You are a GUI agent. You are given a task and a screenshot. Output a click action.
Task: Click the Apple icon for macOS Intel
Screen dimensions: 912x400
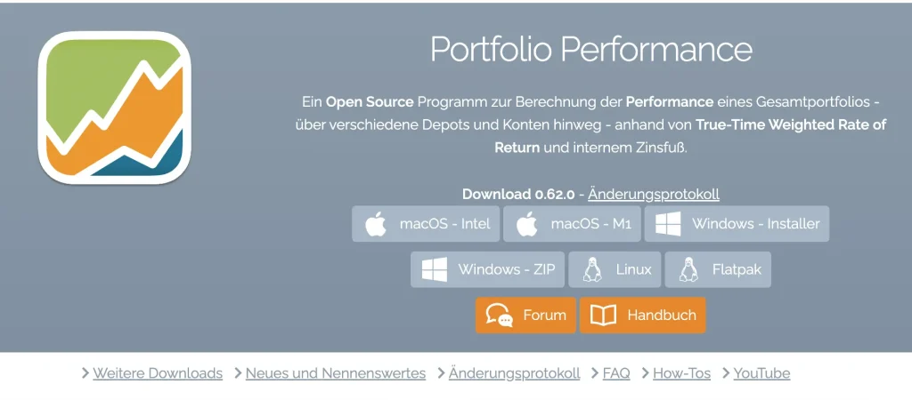[x=376, y=224]
